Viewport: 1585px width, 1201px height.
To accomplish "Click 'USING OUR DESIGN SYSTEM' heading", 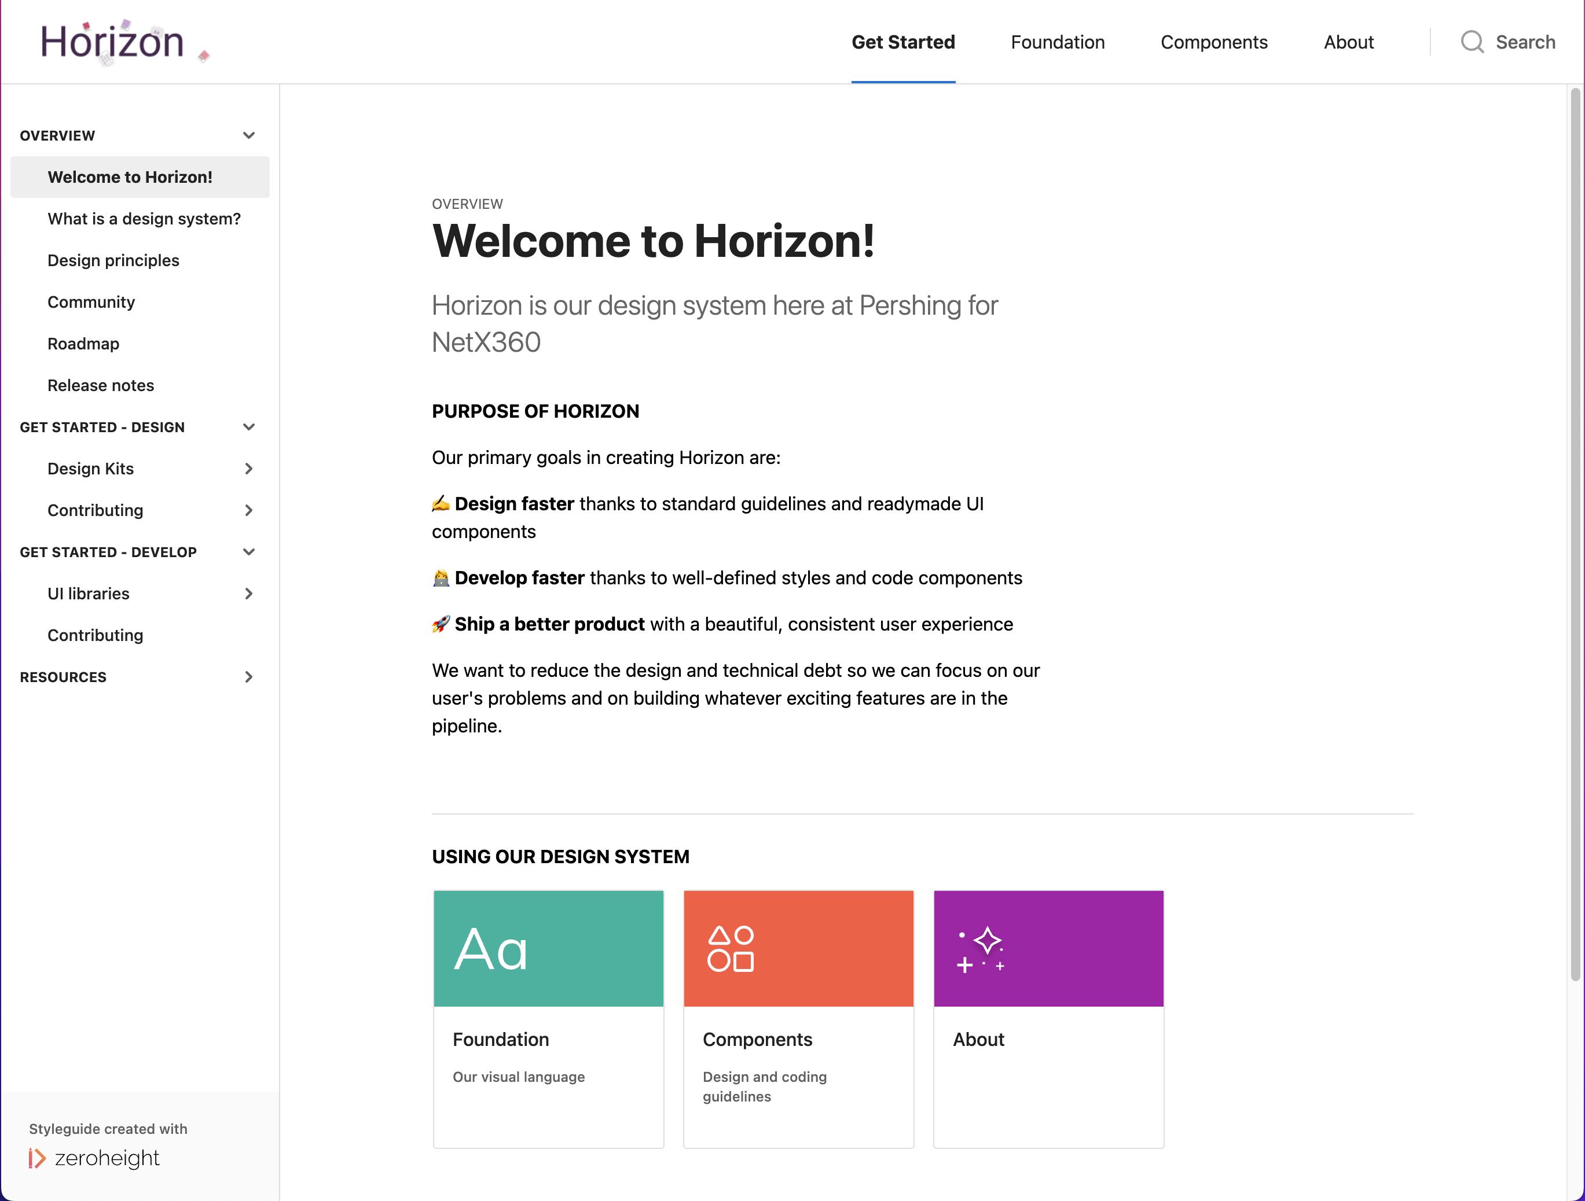I will [560, 857].
